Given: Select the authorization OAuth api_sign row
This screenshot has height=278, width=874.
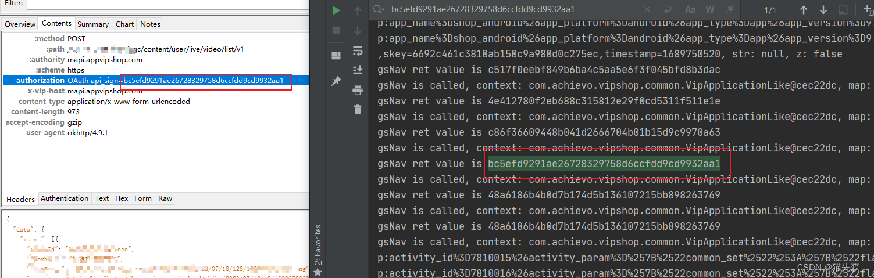Looking at the screenshot, I should (x=155, y=80).
